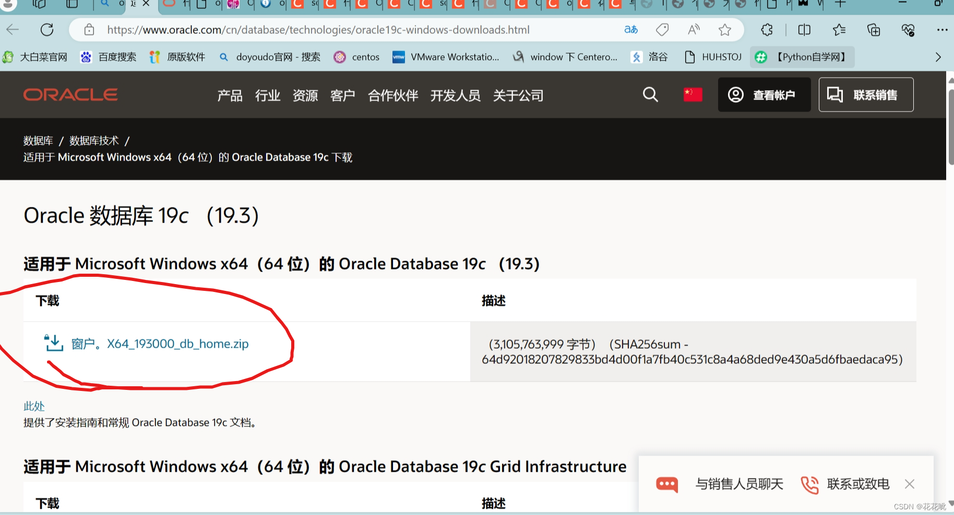Screen dimensions: 954x515
Task: Click the address bar URL
Action: [318, 30]
